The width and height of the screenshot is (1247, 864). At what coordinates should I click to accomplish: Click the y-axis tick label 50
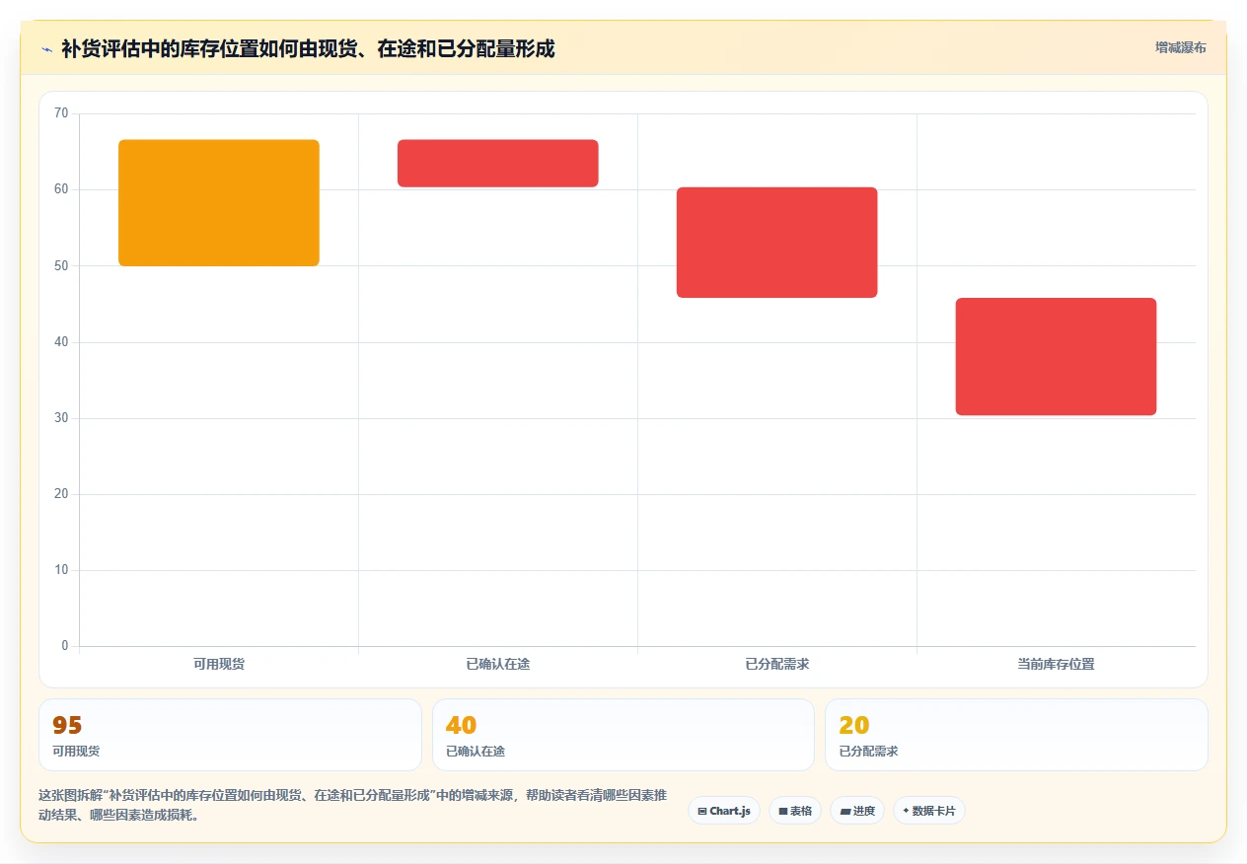61,265
